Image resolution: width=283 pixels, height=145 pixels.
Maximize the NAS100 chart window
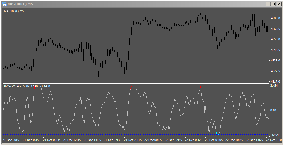click(273, 4)
